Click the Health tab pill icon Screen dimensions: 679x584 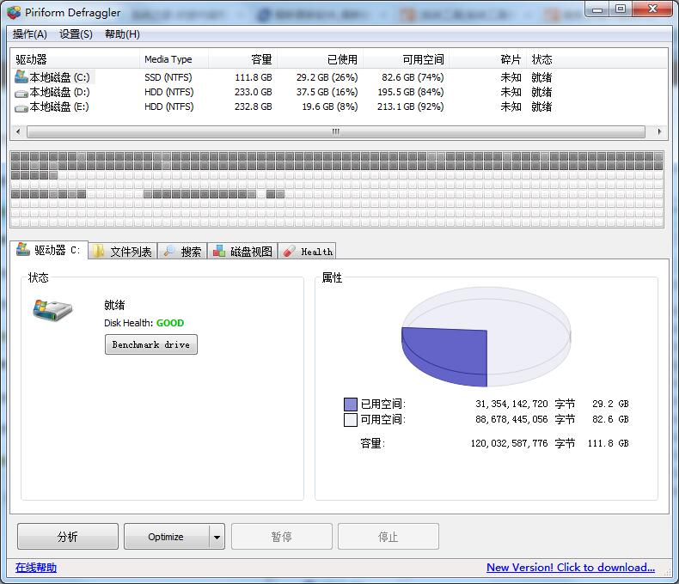(x=289, y=252)
